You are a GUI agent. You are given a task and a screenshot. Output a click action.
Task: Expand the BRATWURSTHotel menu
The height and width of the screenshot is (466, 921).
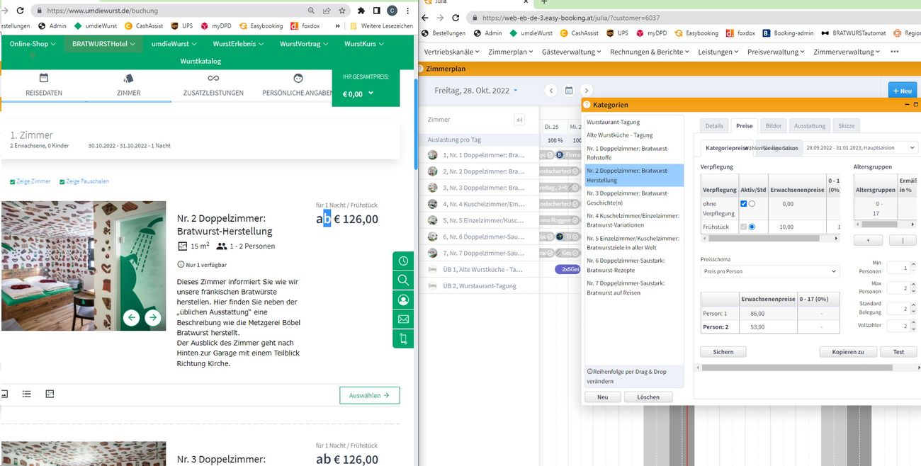[103, 44]
